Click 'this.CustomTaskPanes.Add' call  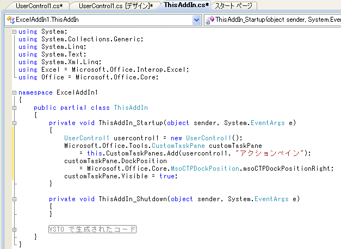(x=133, y=153)
